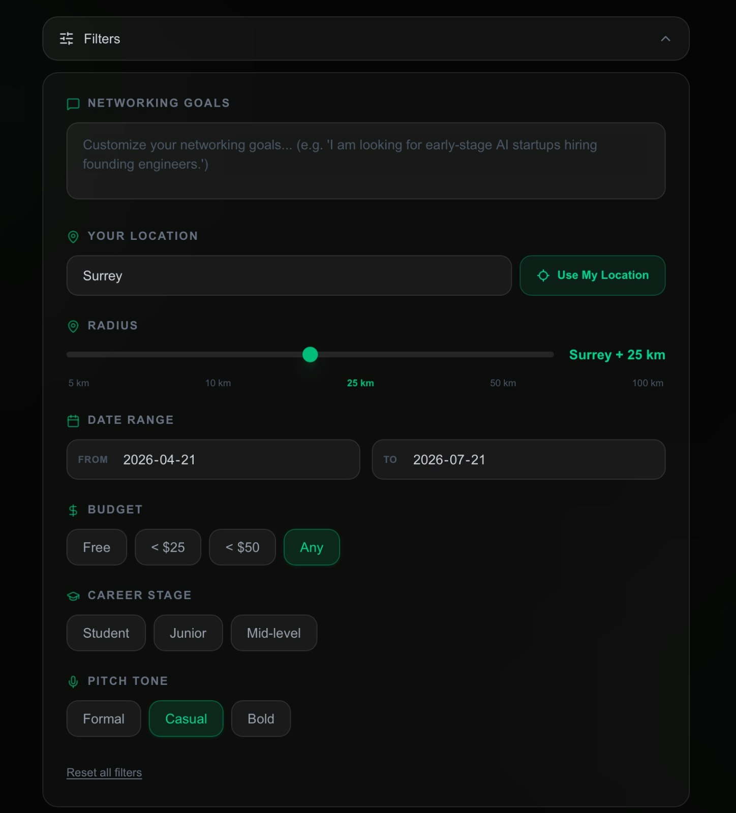Screen dimensions: 736x813
Task: Choose the Bold pitch tone
Action: pos(261,718)
